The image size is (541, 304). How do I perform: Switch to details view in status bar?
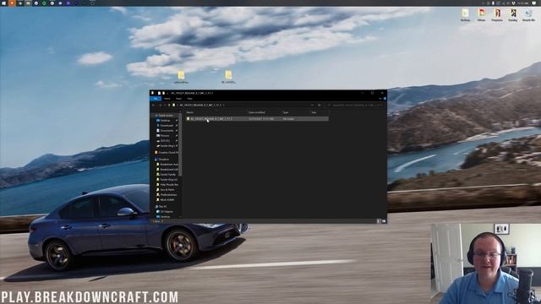(379, 221)
